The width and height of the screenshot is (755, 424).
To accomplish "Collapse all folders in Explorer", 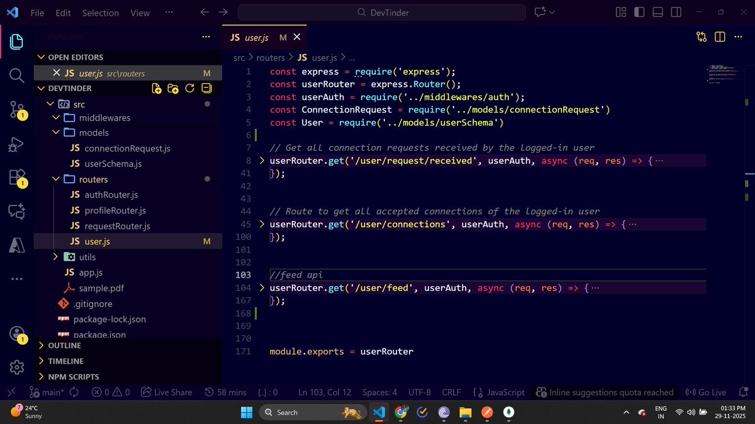I will pyautogui.click(x=206, y=89).
